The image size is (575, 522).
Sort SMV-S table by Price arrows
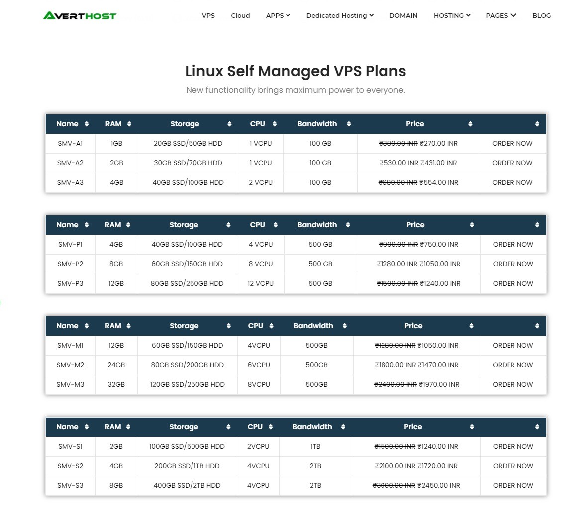[x=472, y=427]
